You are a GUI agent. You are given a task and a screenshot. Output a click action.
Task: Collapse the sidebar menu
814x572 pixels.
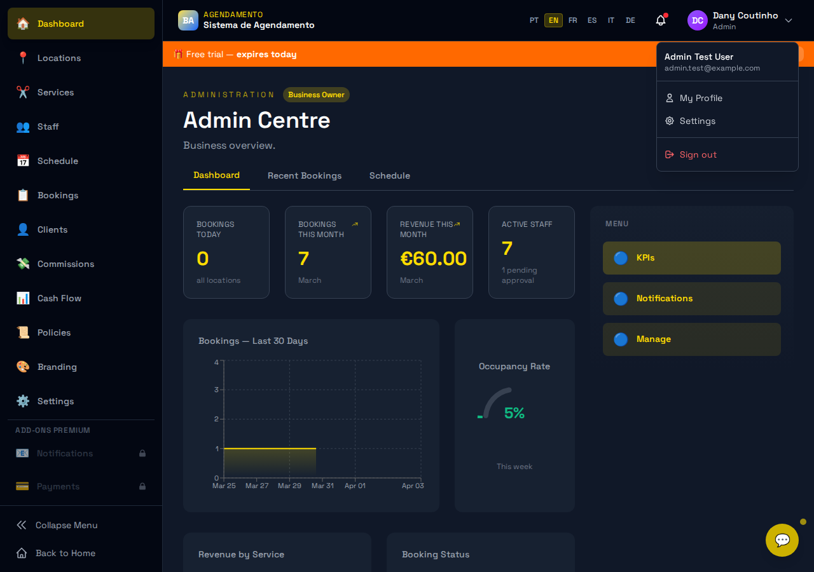(81, 525)
